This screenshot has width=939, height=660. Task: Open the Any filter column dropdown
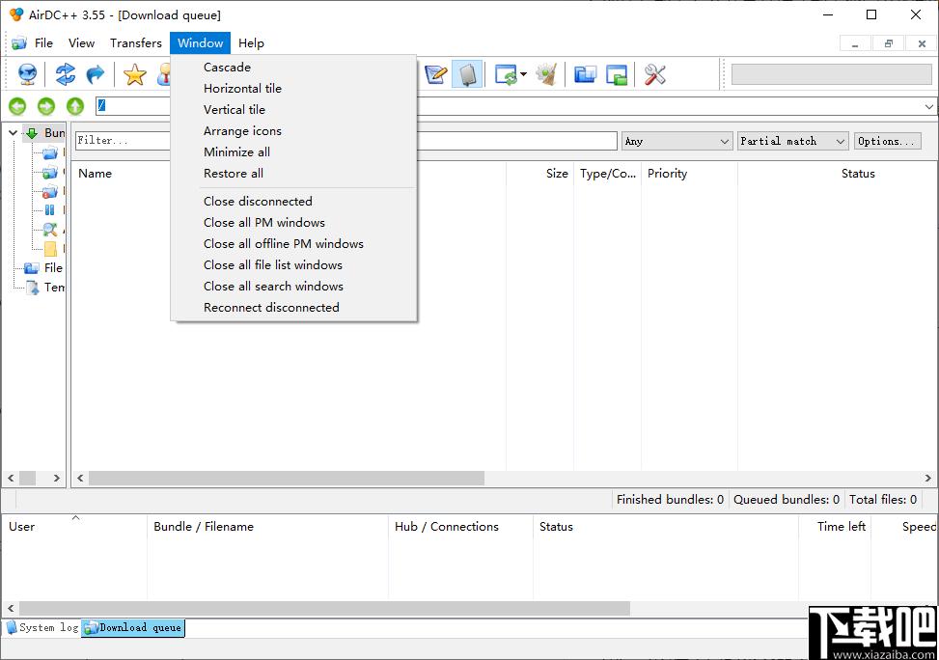click(677, 141)
